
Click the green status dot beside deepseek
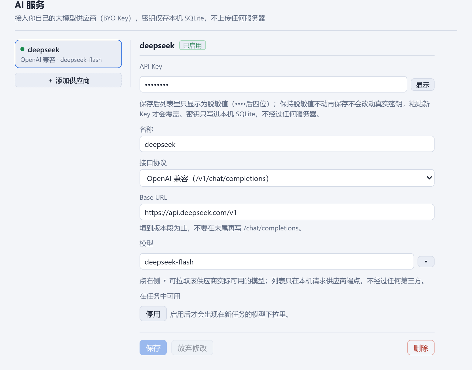[x=22, y=49]
